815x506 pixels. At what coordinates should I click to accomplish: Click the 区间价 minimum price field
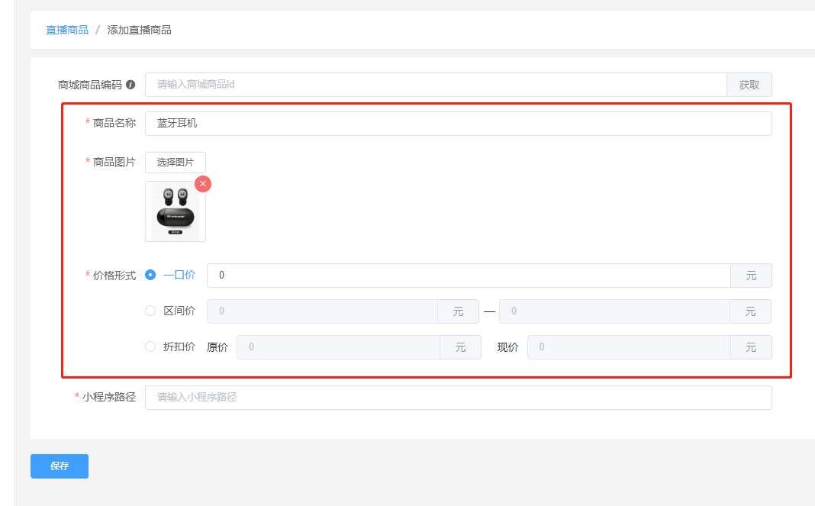pos(322,311)
